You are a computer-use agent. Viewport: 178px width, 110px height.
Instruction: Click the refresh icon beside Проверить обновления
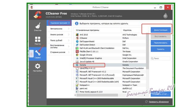[146, 102]
